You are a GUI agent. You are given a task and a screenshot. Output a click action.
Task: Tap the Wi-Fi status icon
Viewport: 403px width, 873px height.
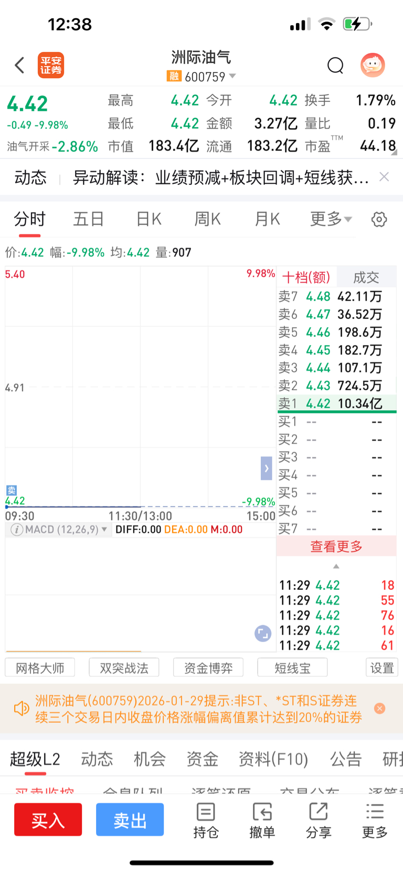coord(327,24)
